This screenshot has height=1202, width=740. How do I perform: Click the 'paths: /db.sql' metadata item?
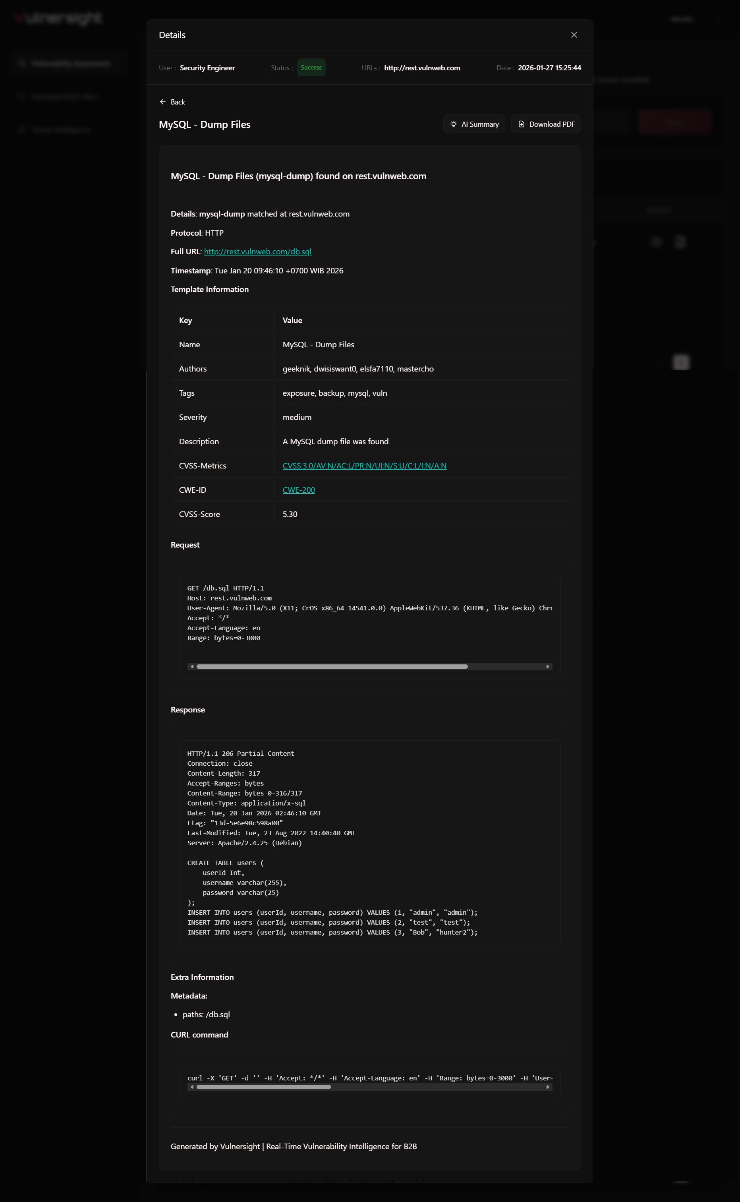pos(206,1014)
